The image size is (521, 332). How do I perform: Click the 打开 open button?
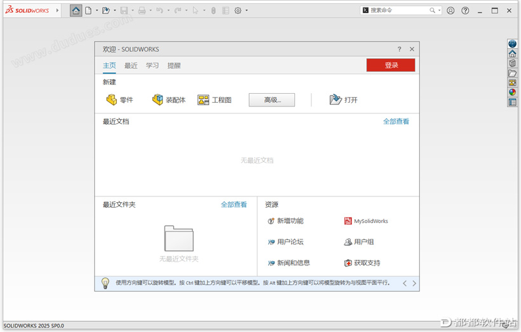tap(344, 99)
